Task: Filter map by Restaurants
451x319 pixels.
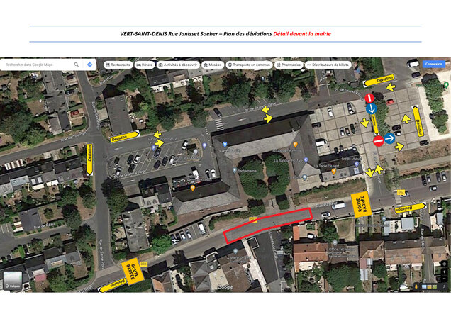Action: (x=118, y=65)
